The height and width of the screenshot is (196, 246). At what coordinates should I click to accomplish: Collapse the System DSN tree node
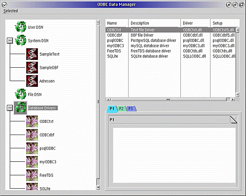tap(10, 40)
